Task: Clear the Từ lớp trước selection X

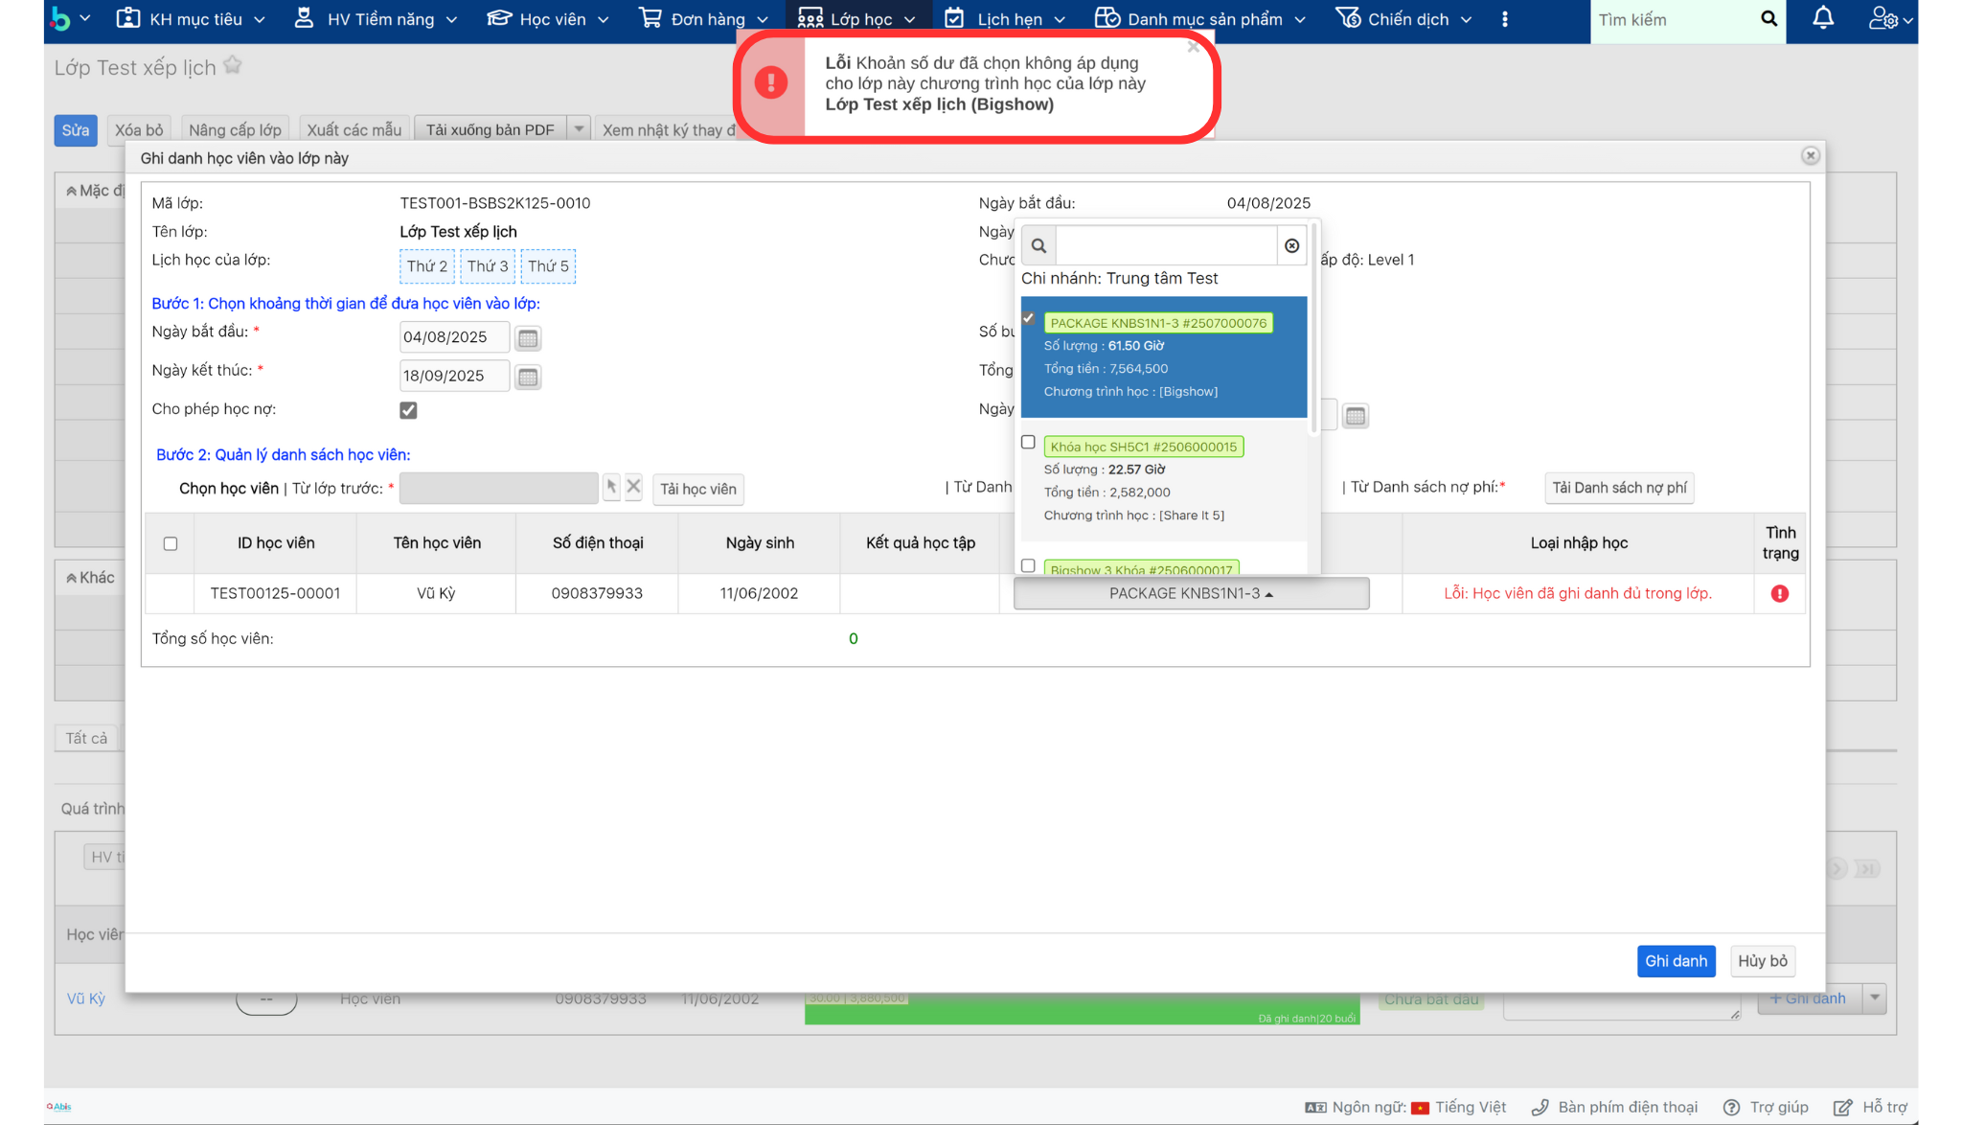Action: pos(633,487)
